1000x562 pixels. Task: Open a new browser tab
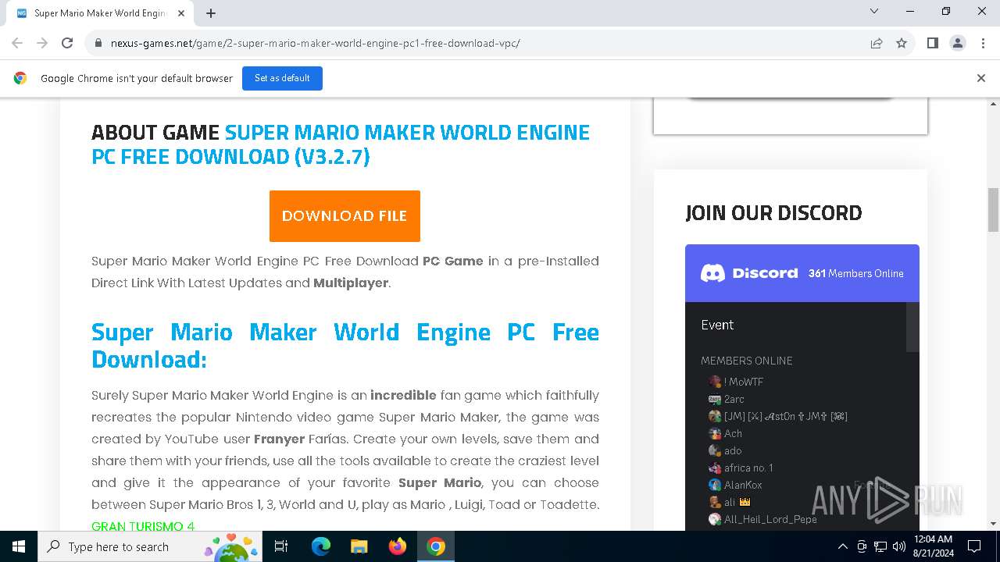click(x=211, y=12)
